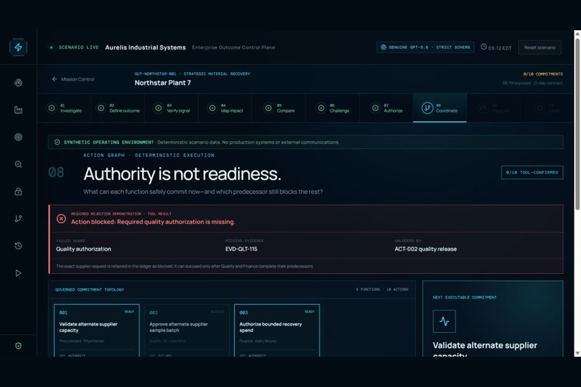Go to the 04 Map impact step

tap(225, 108)
